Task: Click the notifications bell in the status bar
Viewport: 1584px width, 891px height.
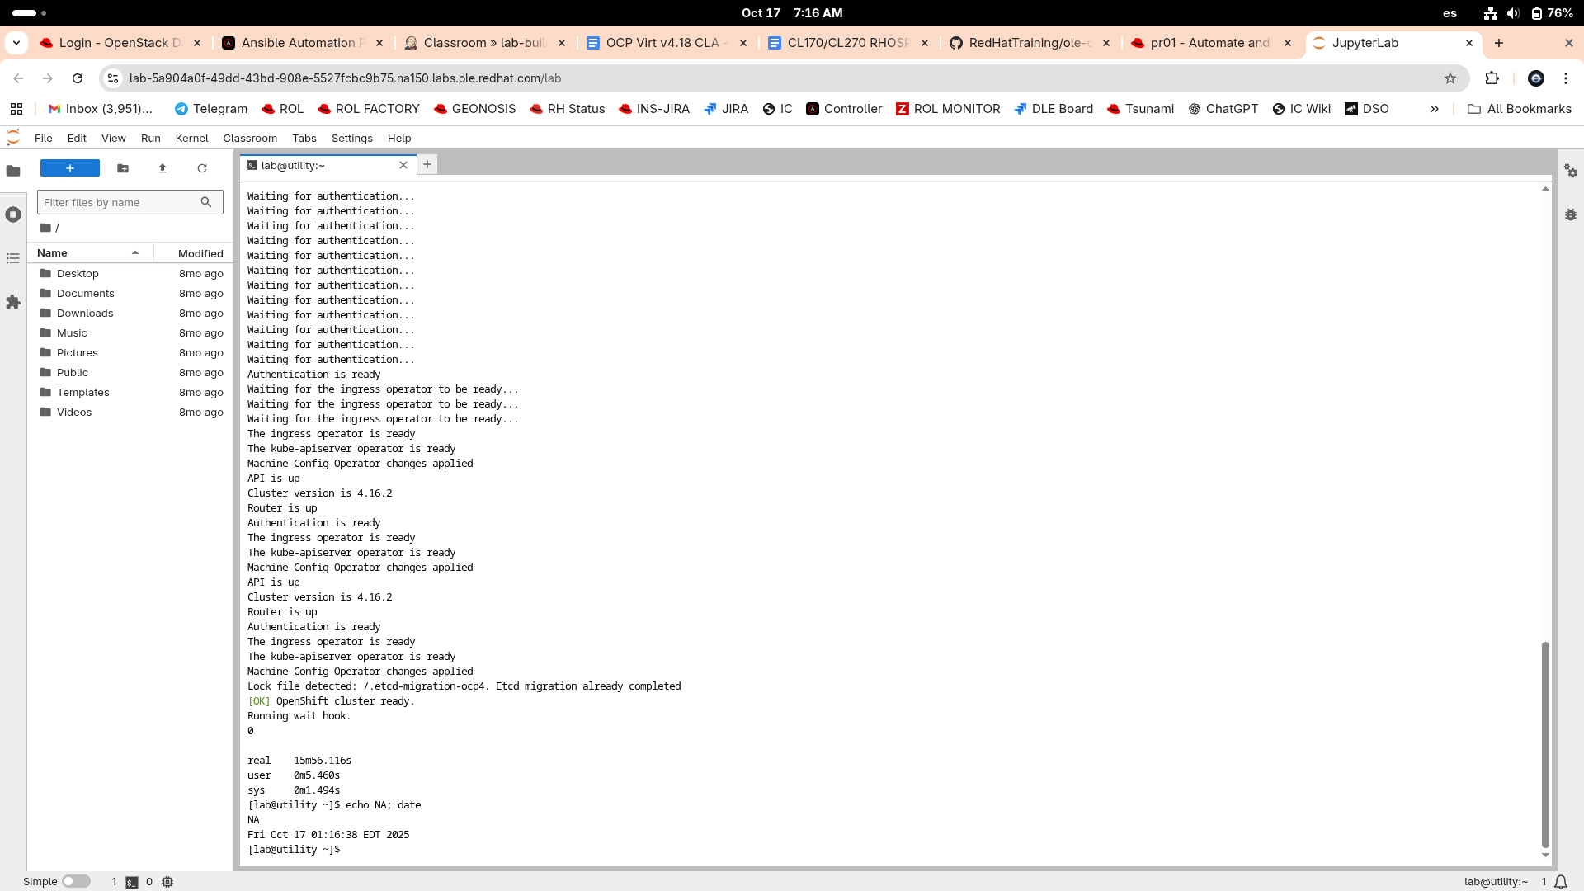Action: click(1561, 882)
